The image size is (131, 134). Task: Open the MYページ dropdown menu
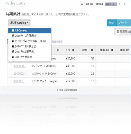111,4
